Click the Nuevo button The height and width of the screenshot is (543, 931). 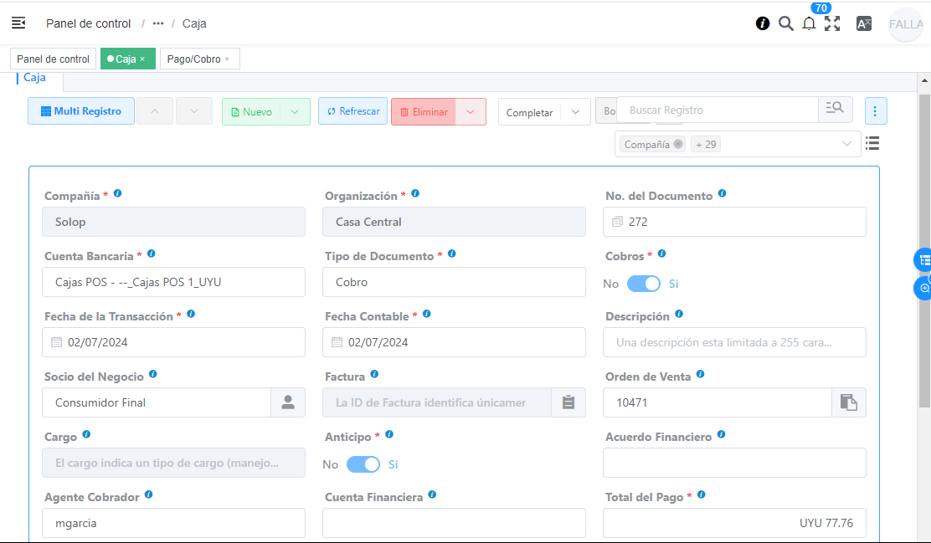(251, 111)
